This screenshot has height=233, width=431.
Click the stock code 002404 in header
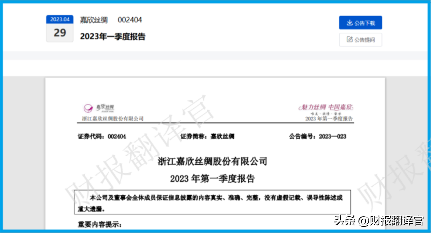point(130,20)
